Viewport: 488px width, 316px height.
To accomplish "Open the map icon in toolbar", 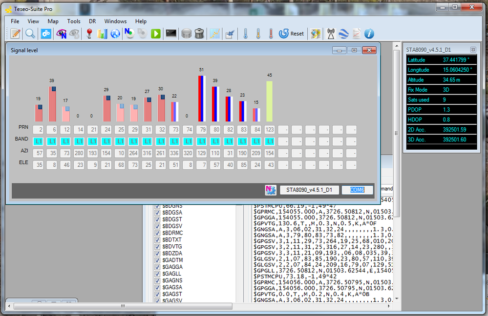I will 315,34.
